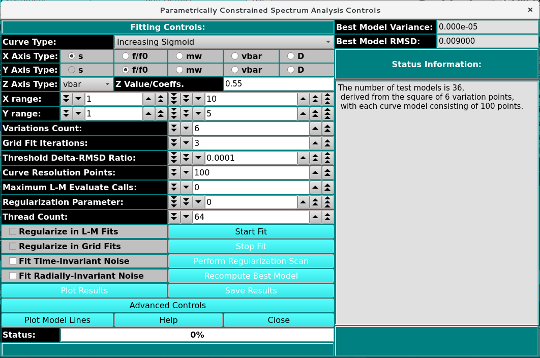Viewport: 540px width, 358px height.
Task: Select vbar radio button for Y Axis Type
Action: (x=234, y=70)
